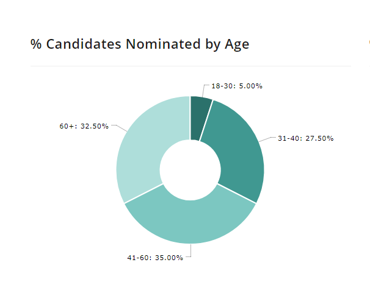The image size is (370, 293).
Task: Click the '60+: 32.50%' data label
Action: [84, 126]
